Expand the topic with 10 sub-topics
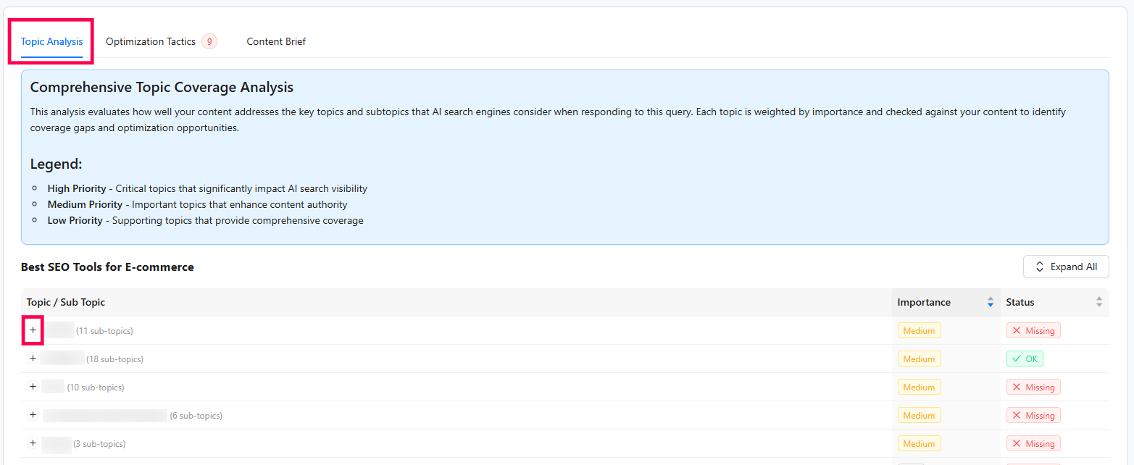Screen dimensions: 1134x465 pyautogui.click(x=33, y=386)
